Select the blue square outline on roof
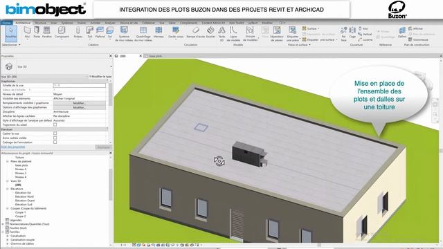This screenshot has height=249, width=443. [201, 127]
